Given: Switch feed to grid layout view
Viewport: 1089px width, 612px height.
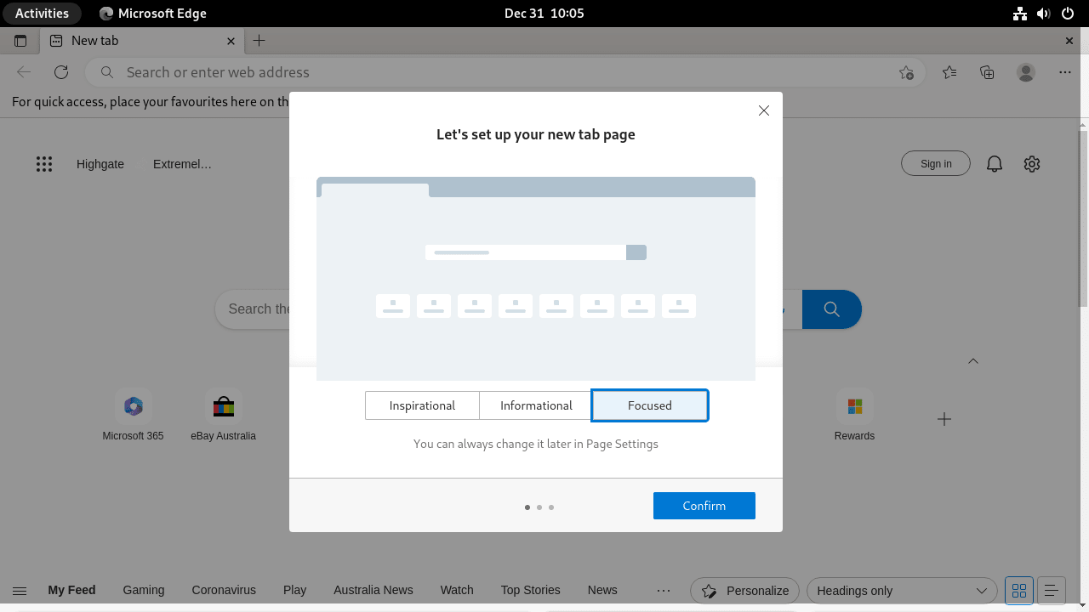Looking at the screenshot, I should pyautogui.click(x=1018, y=590).
